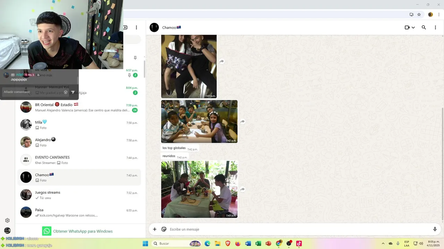
Task: Click the 8:04 p.m. chat's unread badge
Action: click(x=135, y=93)
